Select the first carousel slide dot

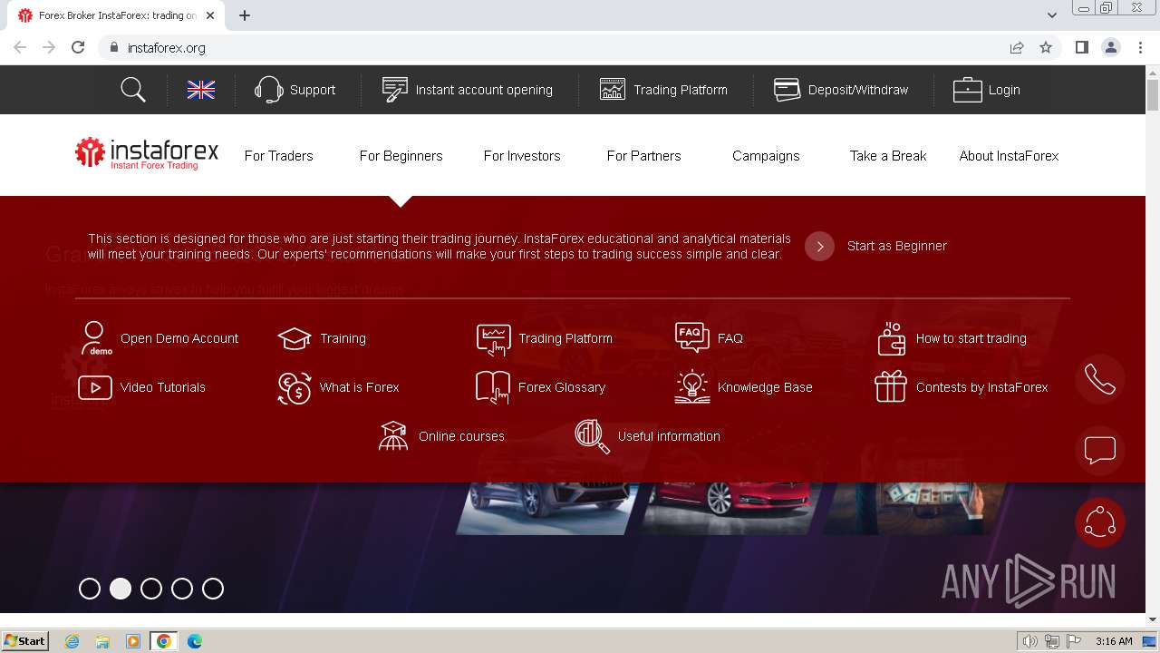(90, 589)
